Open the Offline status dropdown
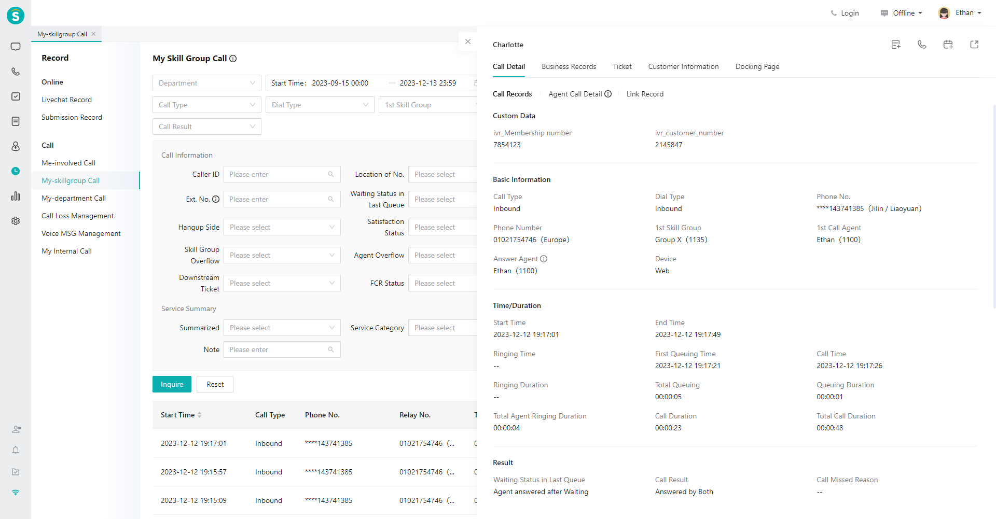 click(x=902, y=13)
